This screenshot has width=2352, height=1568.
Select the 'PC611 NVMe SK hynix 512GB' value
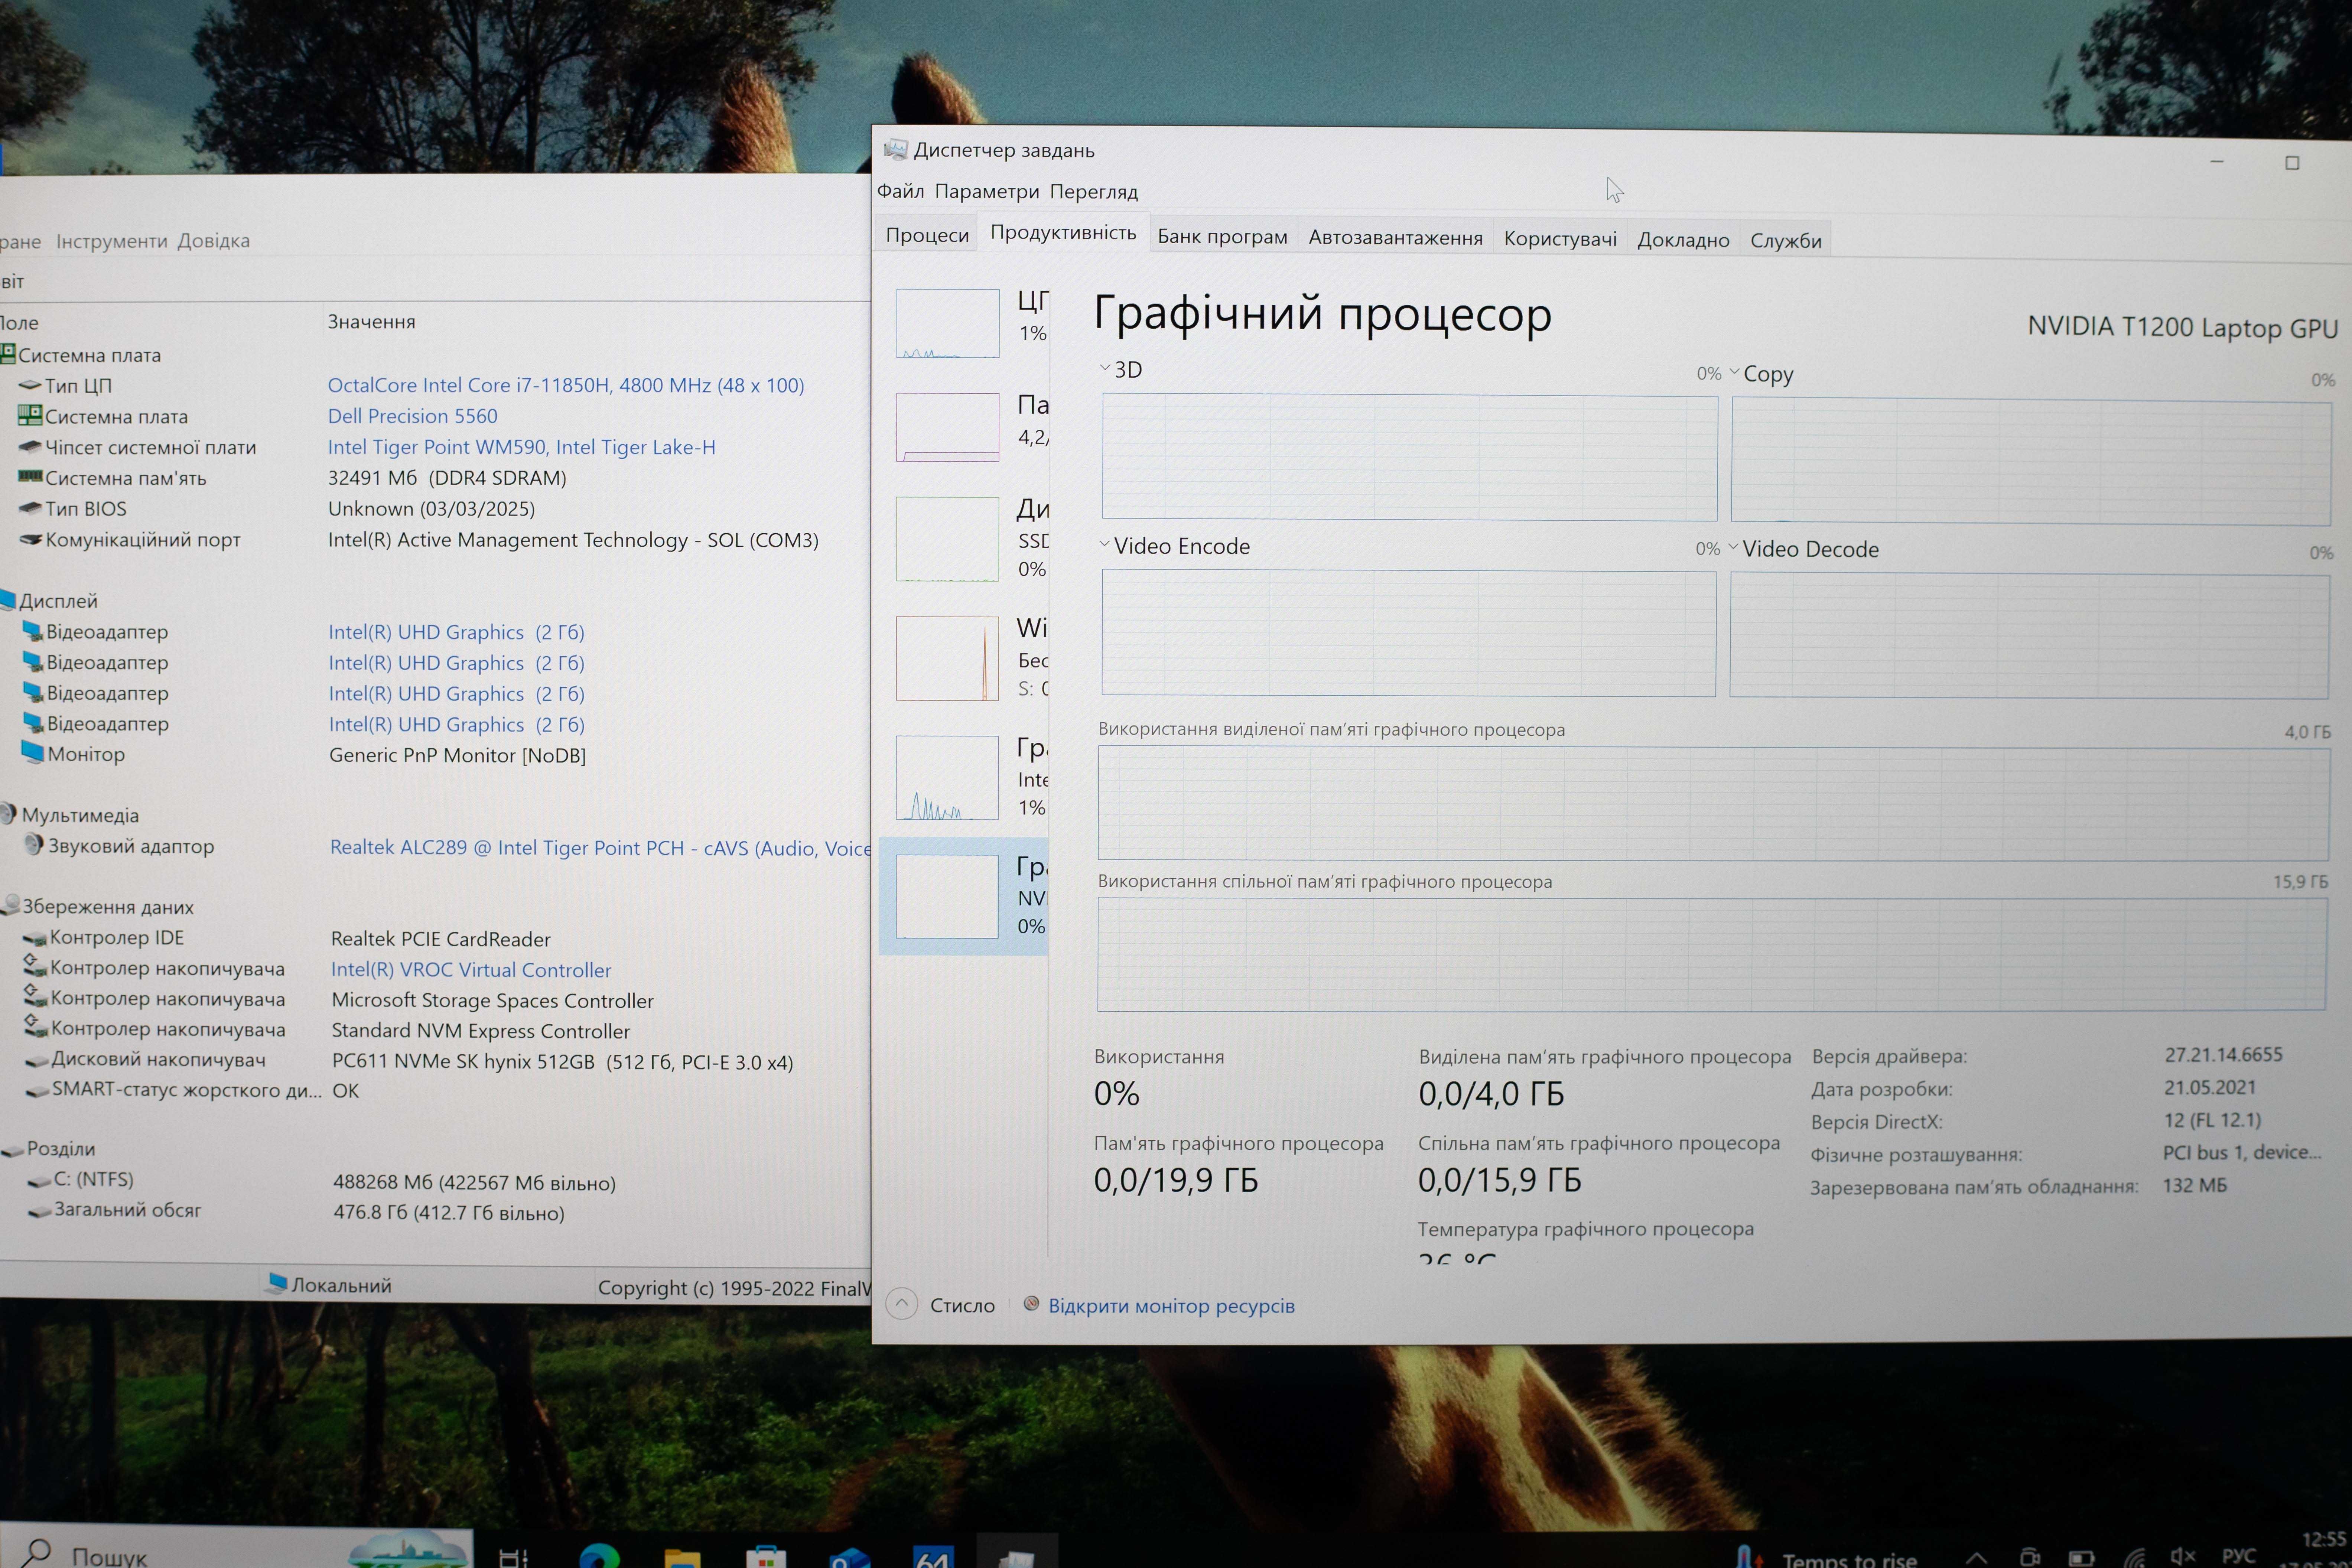coord(562,1062)
